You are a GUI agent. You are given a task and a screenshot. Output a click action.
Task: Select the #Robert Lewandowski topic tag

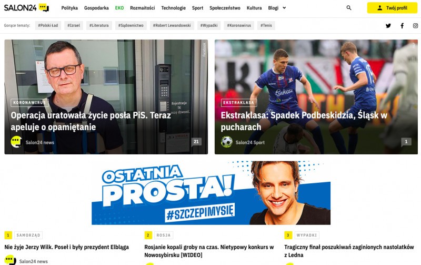172,25
